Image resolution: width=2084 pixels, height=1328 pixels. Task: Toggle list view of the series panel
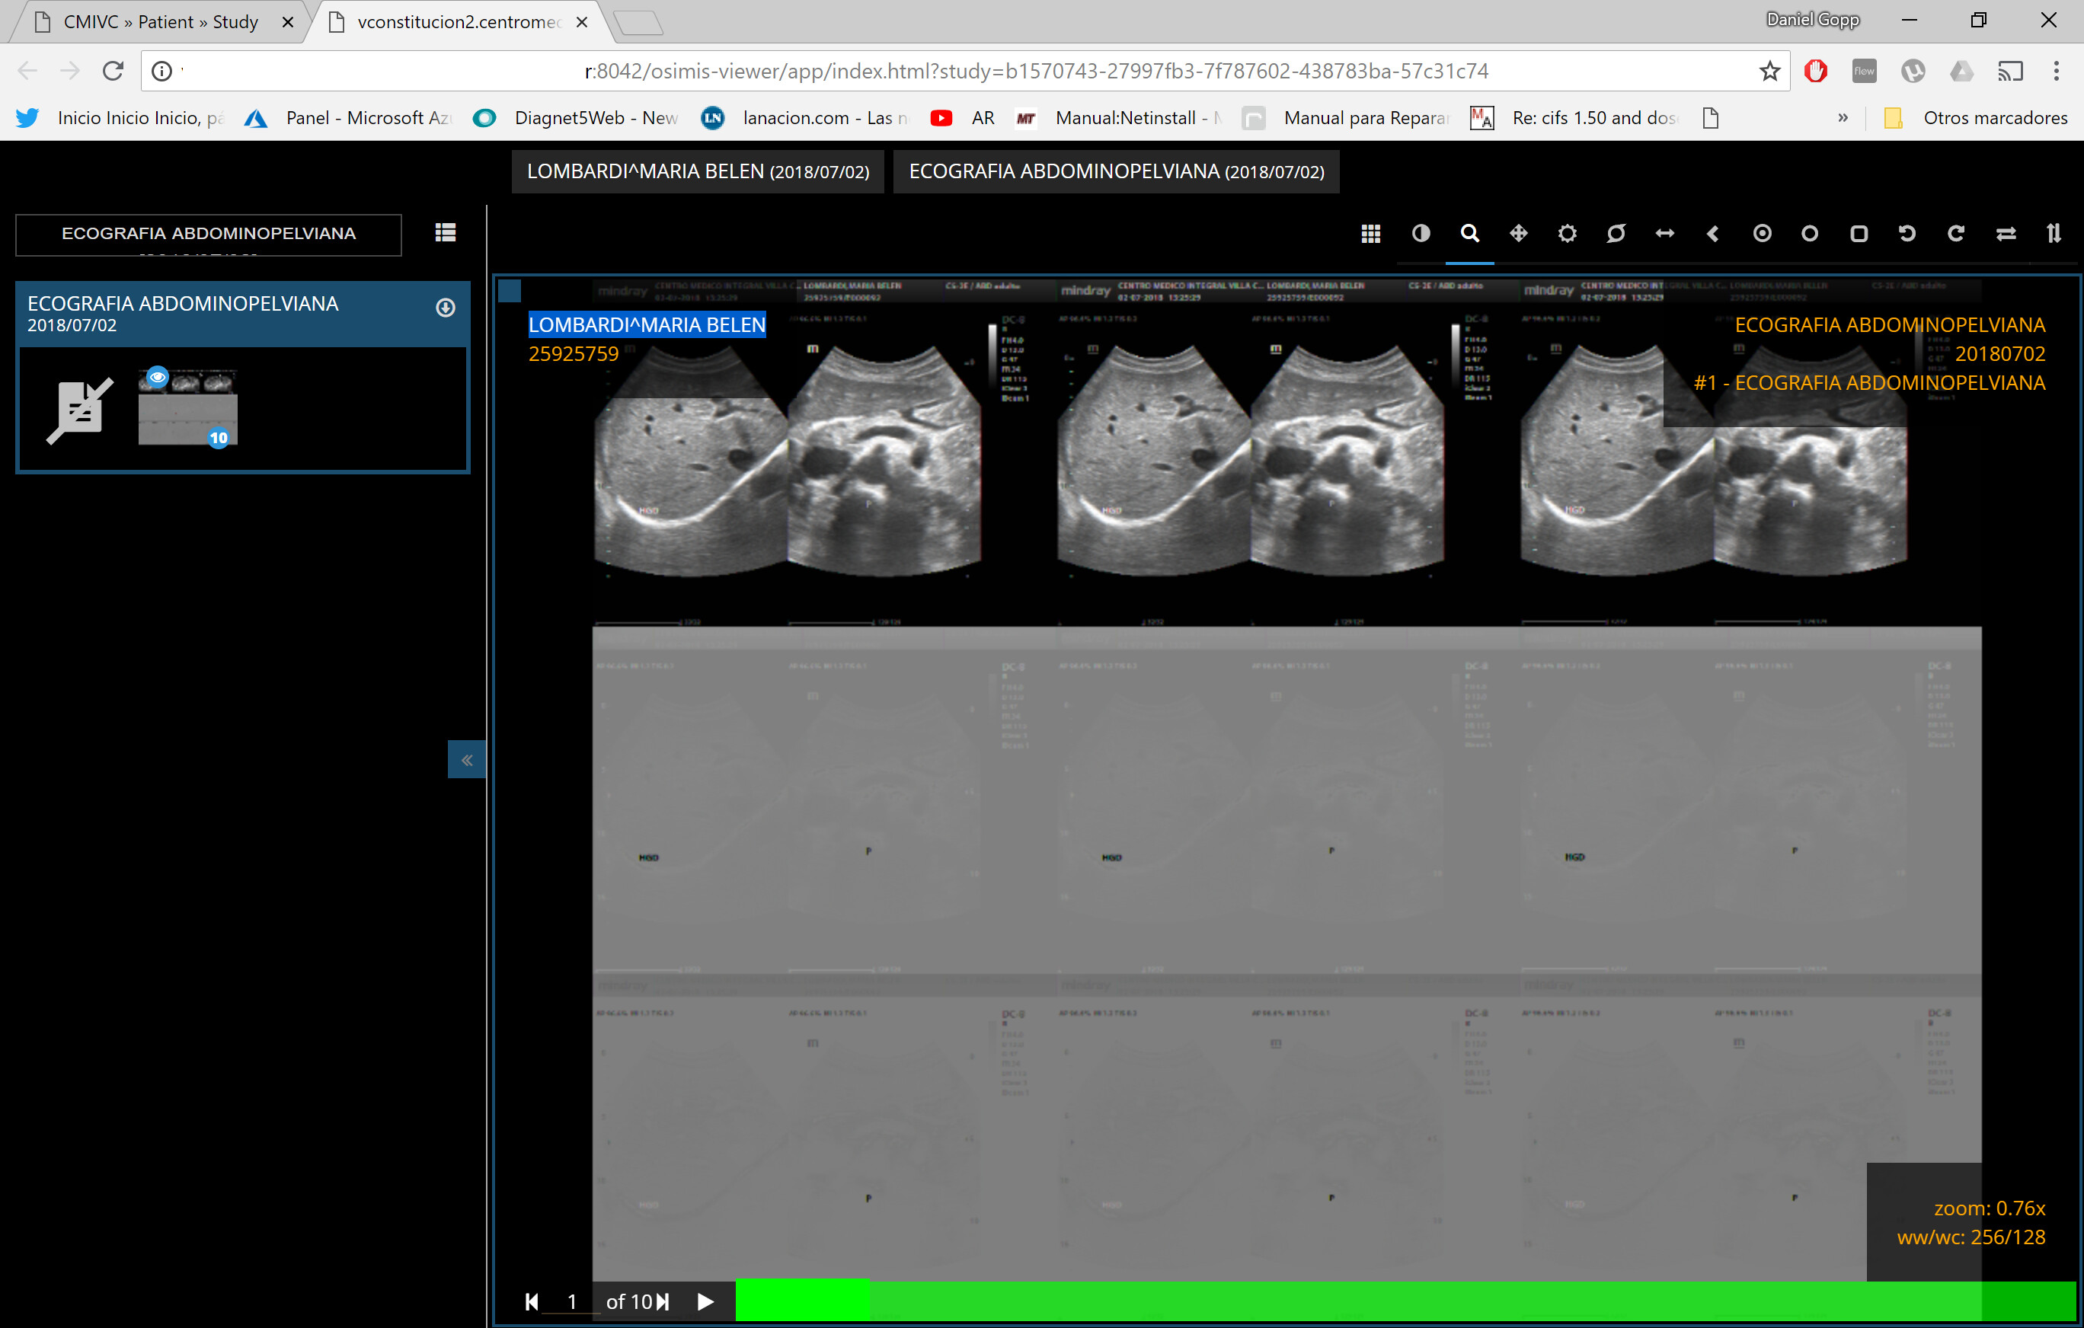point(445,233)
